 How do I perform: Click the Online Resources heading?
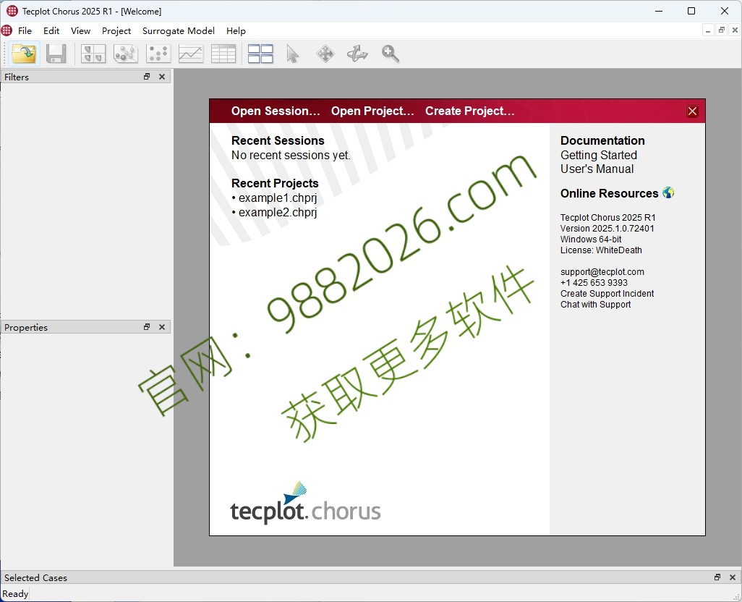point(609,193)
